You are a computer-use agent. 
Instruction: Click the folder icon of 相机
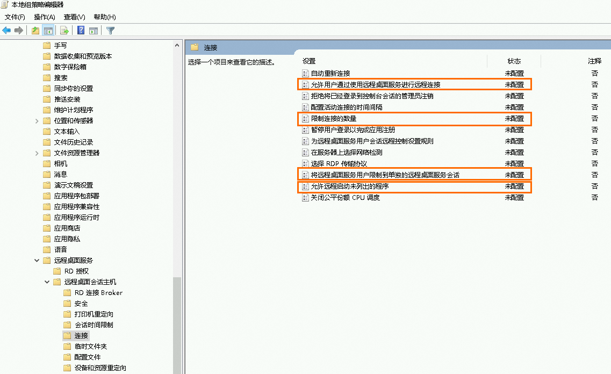[x=47, y=163]
